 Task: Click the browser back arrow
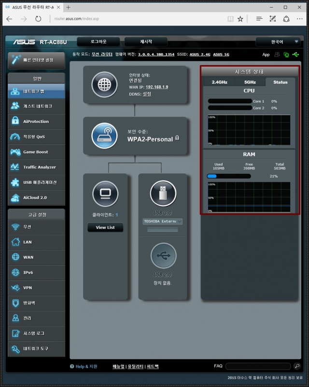tap(9, 19)
